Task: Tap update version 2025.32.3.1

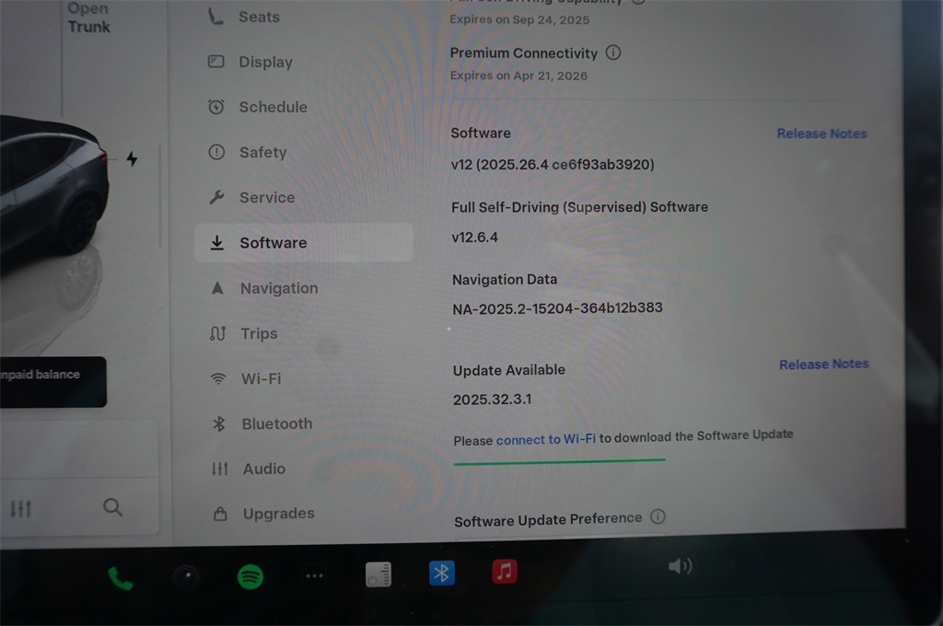Action: point(492,400)
